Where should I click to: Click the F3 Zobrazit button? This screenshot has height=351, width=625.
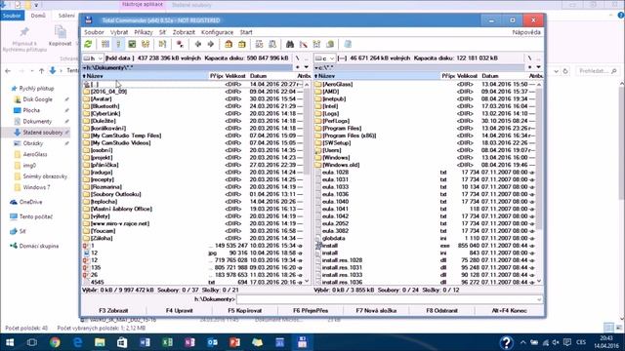click(x=113, y=310)
